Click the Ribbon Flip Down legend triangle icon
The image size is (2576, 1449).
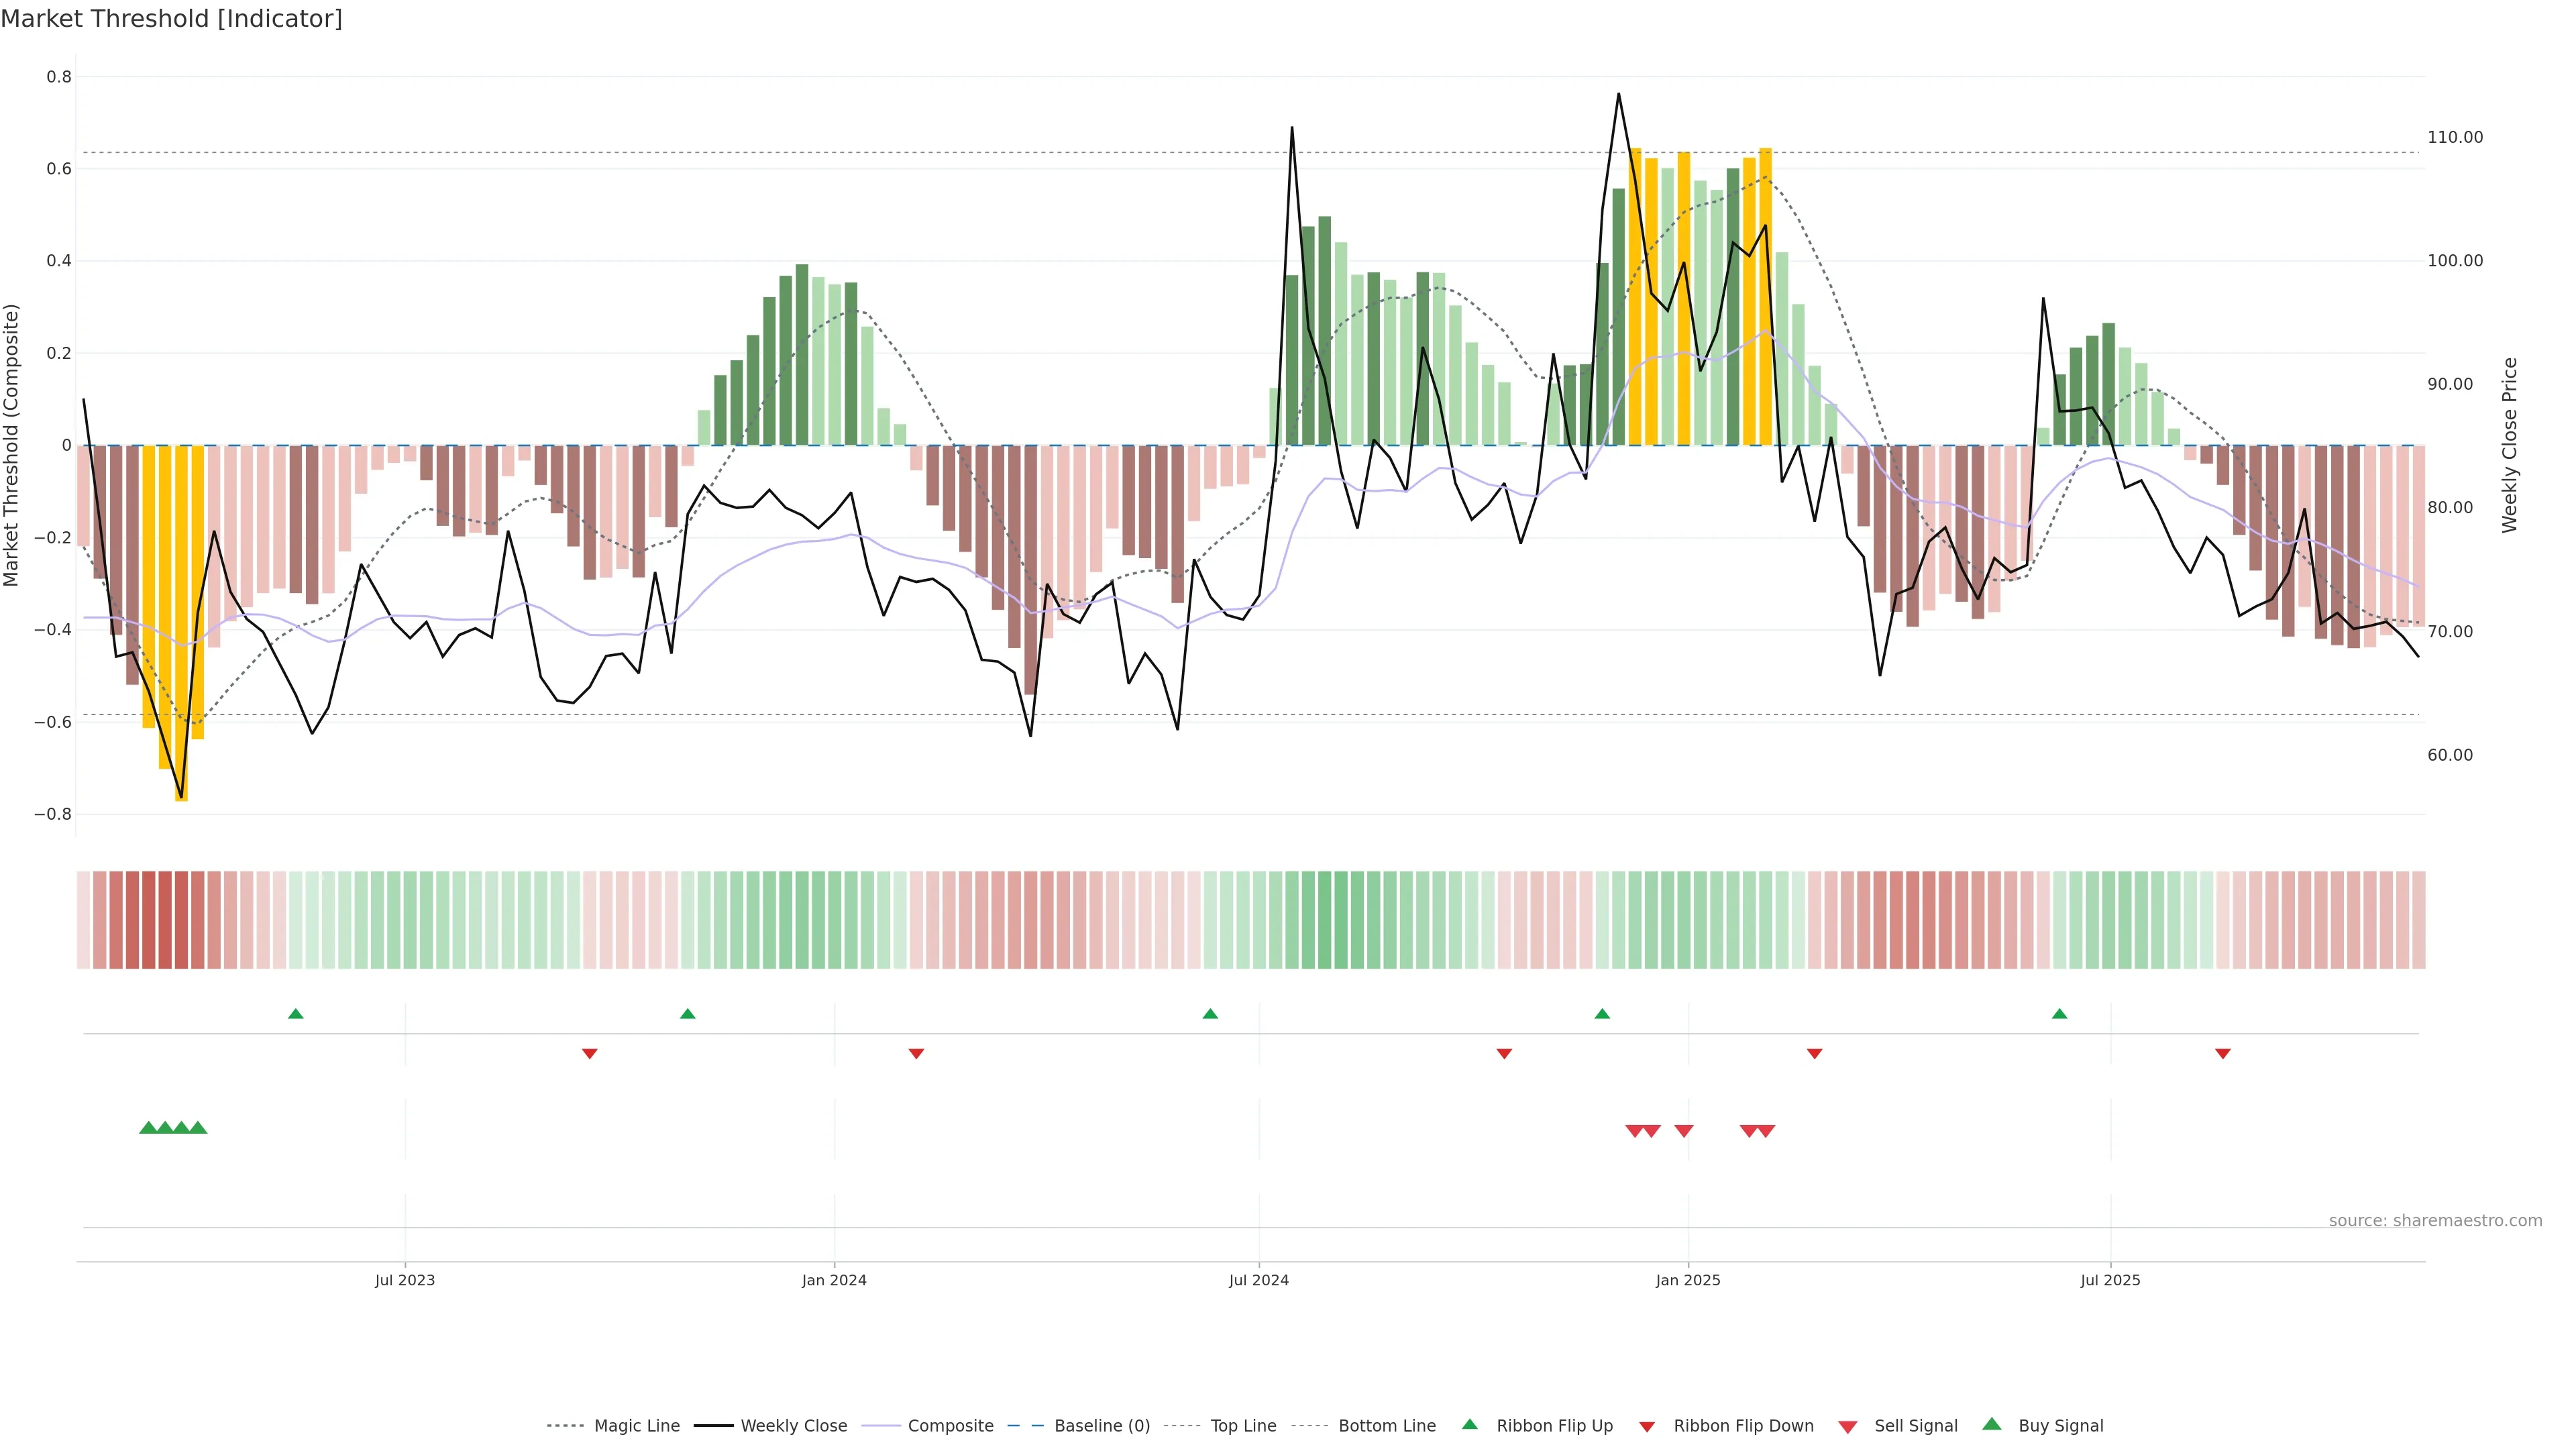coord(1647,1427)
